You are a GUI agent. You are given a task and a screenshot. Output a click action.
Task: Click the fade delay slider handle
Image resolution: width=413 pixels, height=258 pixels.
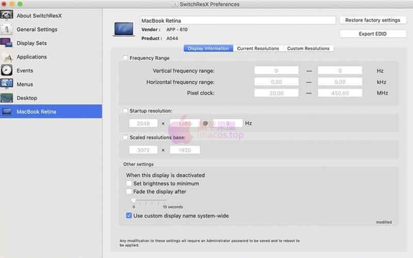click(x=134, y=201)
